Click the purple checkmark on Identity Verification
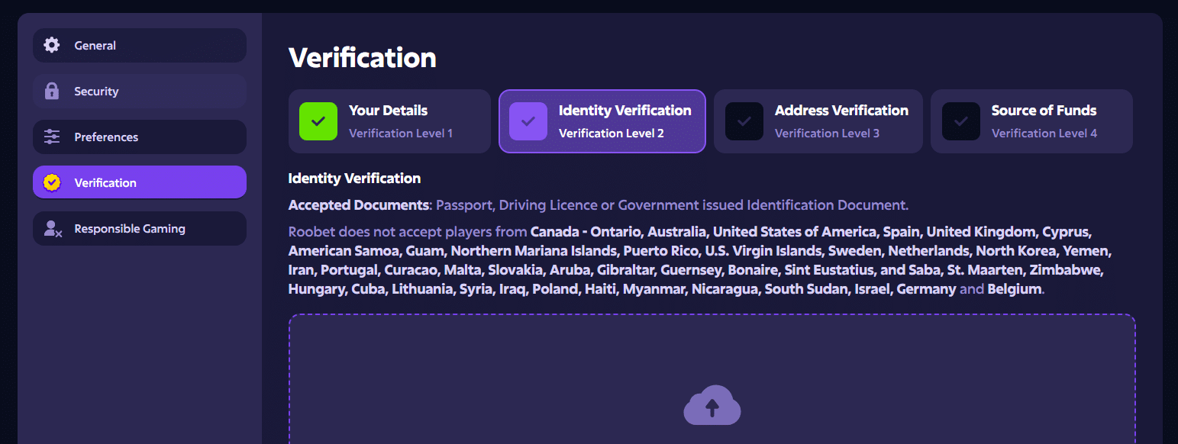 pyautogui.click(x=528, y=121)
